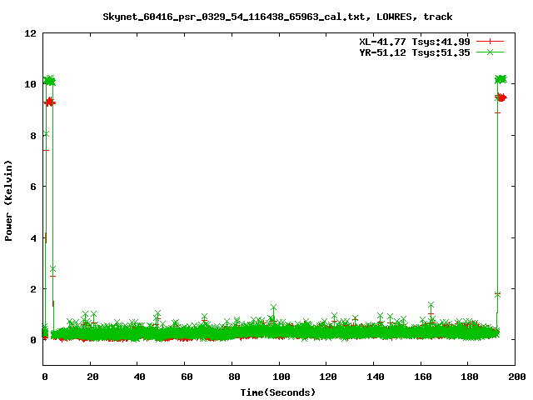Click x-axis tick label 40
Image resolution: width=533 pixels, height=400 pixels.
(139, 377)
